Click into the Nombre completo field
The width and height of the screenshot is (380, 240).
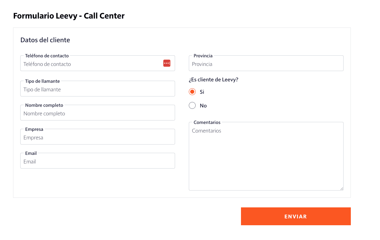(97, 114)
